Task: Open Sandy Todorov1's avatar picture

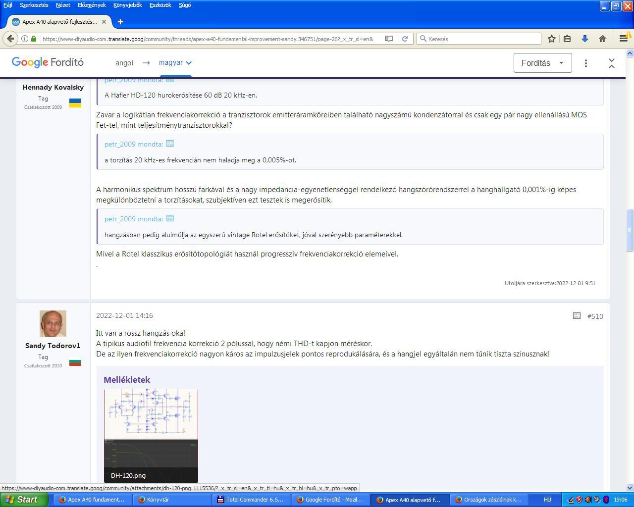Action: pyautogui.click(x=53, y=324)
